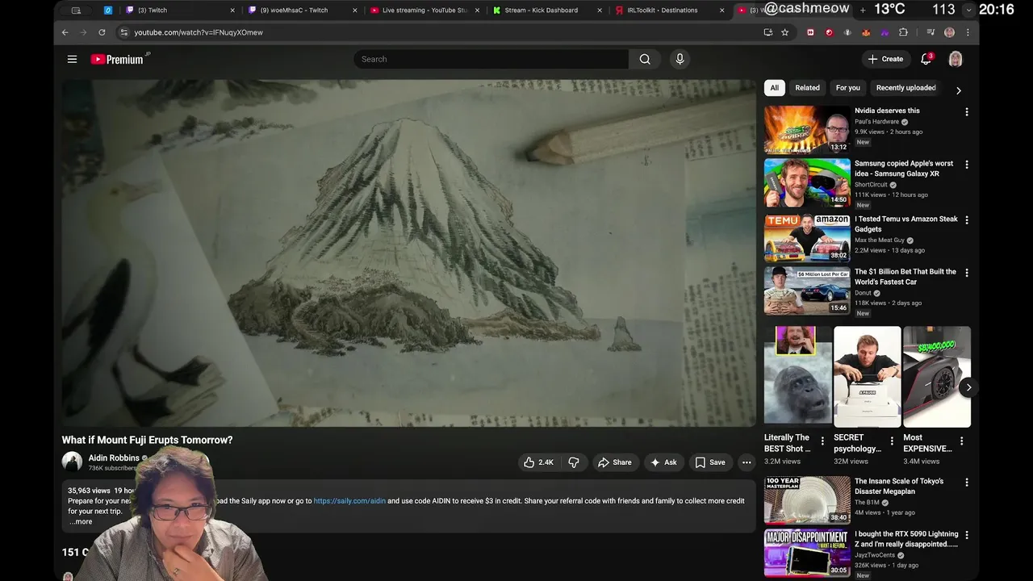Open tab search dropdown arrow in browser
1033x581 pixels.
pos(968,10)
